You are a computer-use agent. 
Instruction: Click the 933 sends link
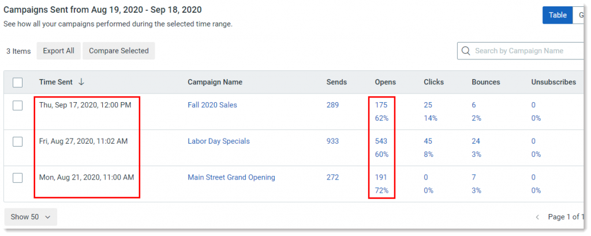pos(332,141)
